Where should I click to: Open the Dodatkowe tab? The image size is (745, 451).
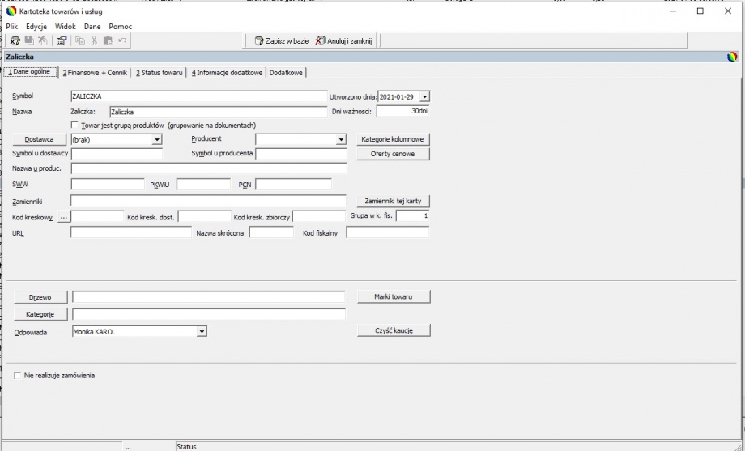pyautogui.click(x=286, y=73)
